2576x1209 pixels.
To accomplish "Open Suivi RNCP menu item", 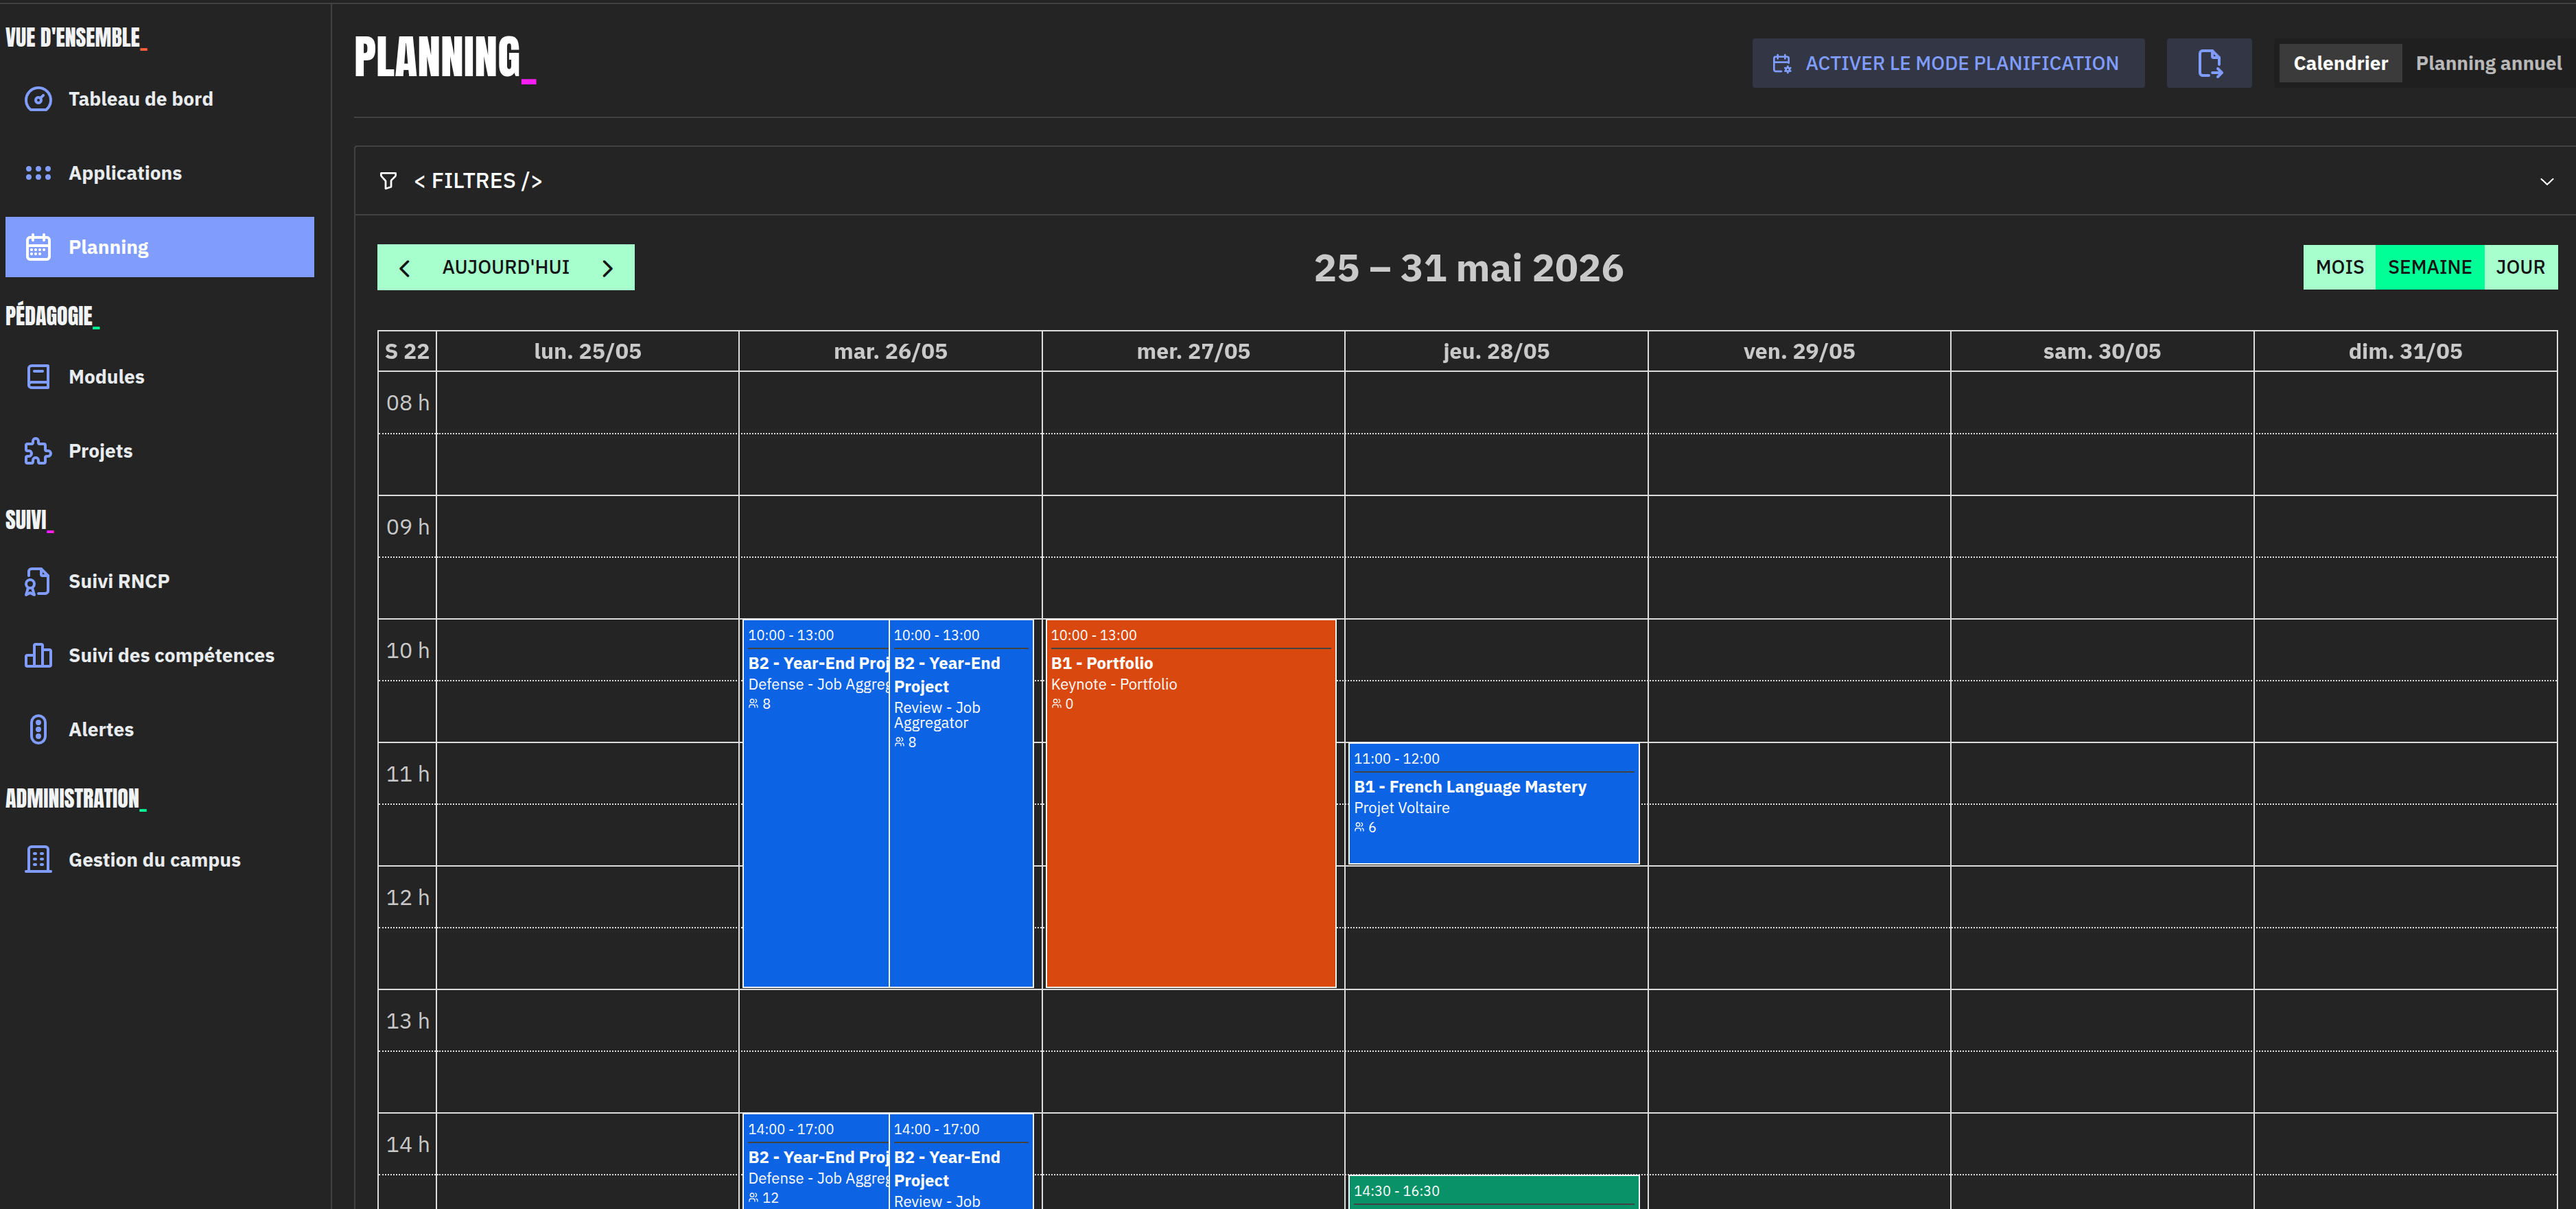I will point(160,581).
